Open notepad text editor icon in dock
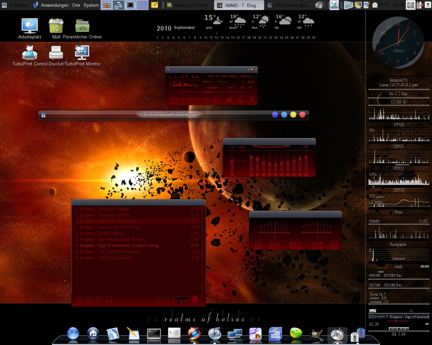The height and width of the screenshot is (345, 432). point(133,334)
